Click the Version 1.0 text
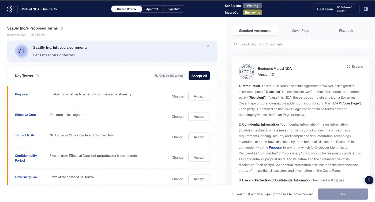This screenshot has height=202, width=375. [266, 74]
